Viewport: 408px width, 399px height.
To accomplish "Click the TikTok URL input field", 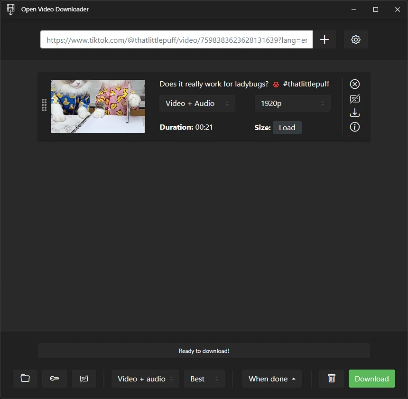I will click(x=176, y=39).
